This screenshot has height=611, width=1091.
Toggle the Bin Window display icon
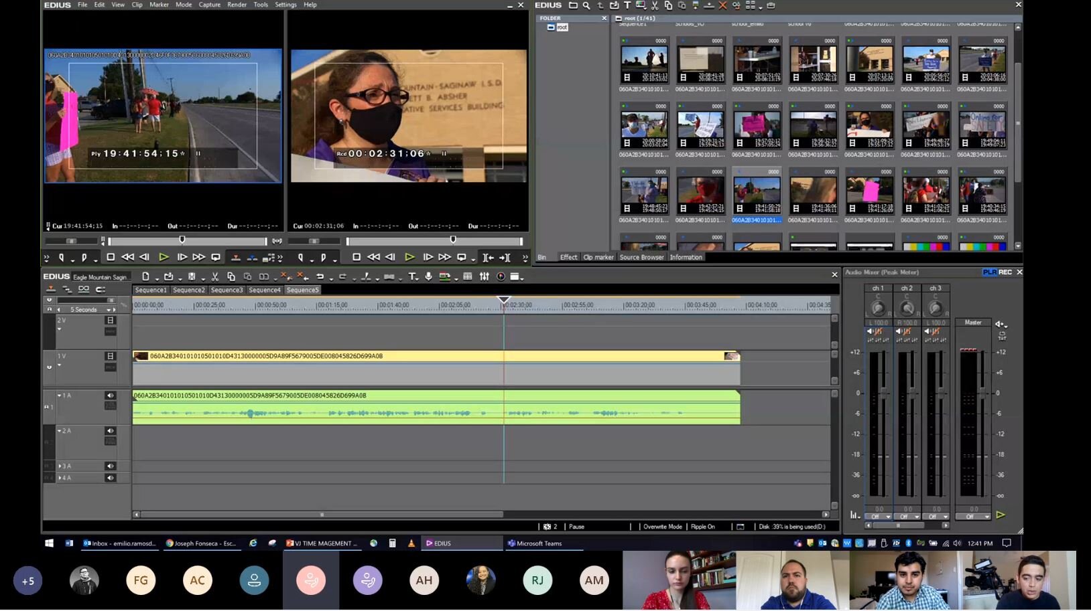tap(468, 276)
